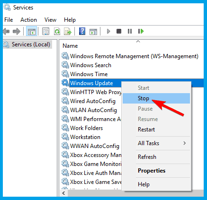Click the Stop Service square icon
The width and height of the screenshot is (207, 200).
click(119, 31)
